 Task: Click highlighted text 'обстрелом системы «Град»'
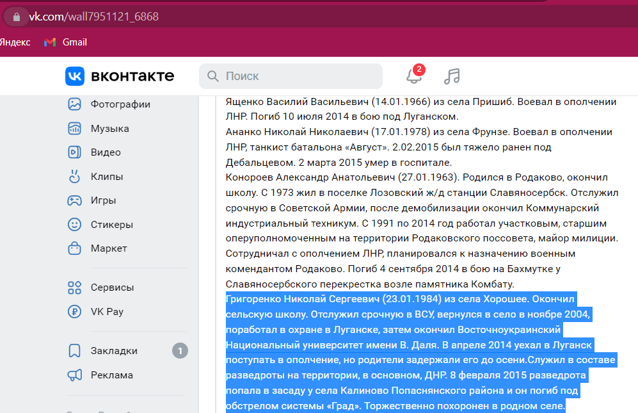[293, 406]
